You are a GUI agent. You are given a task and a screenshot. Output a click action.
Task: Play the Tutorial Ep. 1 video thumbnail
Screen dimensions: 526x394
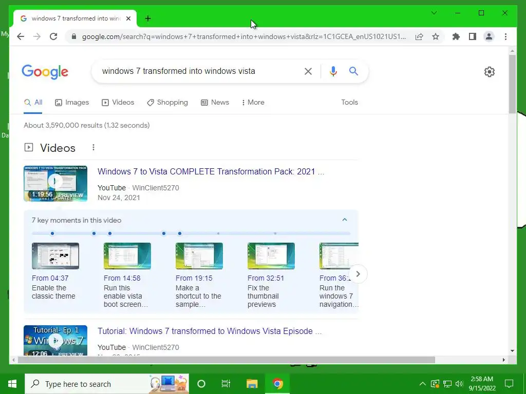tap(55, 341)
